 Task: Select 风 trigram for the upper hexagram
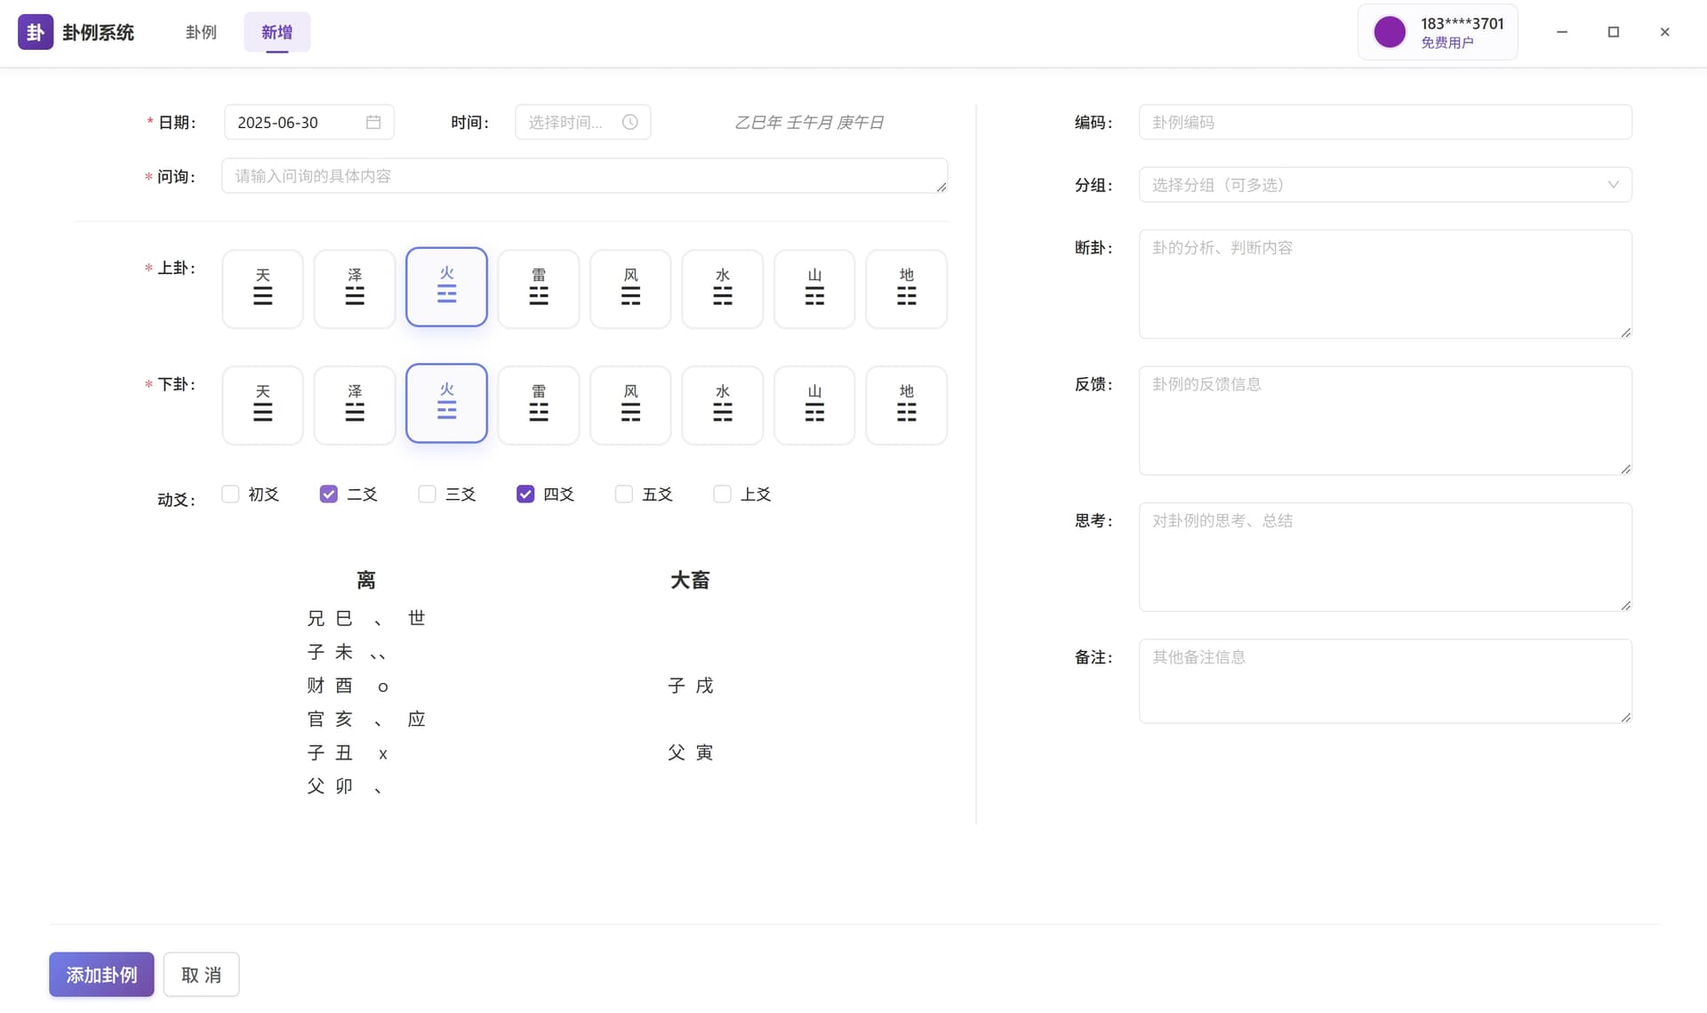click(629, 288)
